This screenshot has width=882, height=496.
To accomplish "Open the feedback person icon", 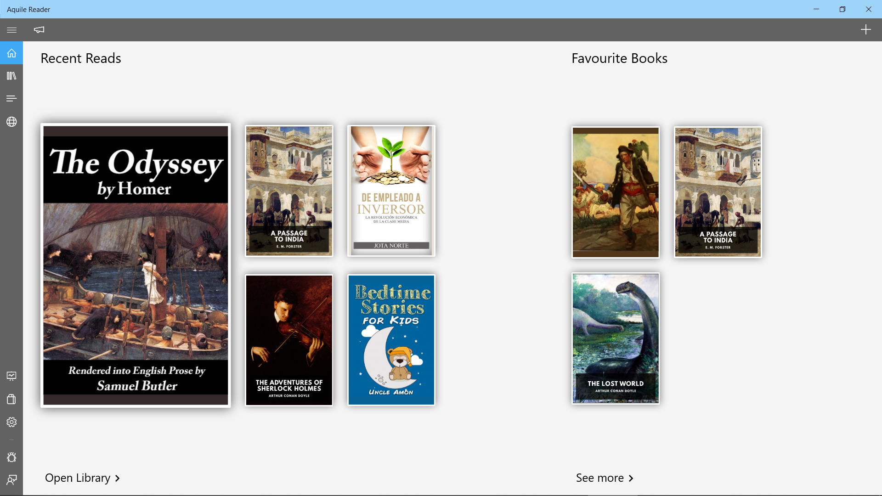I will click(11, 480).
